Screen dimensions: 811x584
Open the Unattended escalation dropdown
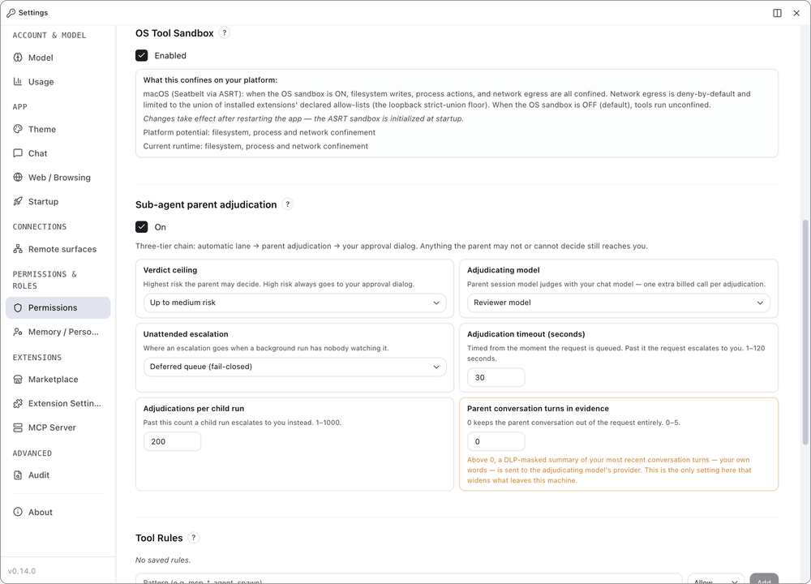coord(295,367)
